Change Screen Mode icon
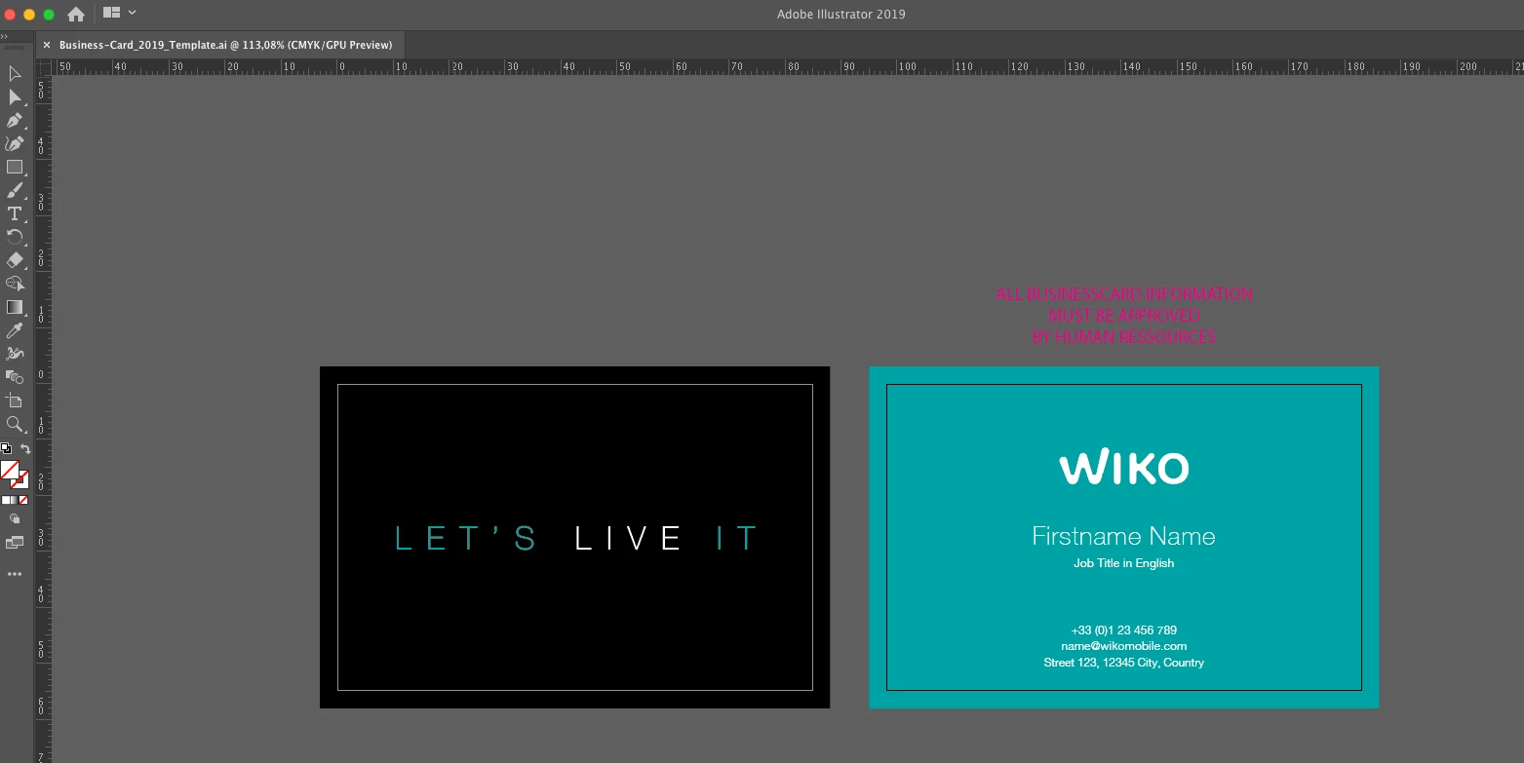Viewport: 1524px width, 763px height. click(15, 543)
